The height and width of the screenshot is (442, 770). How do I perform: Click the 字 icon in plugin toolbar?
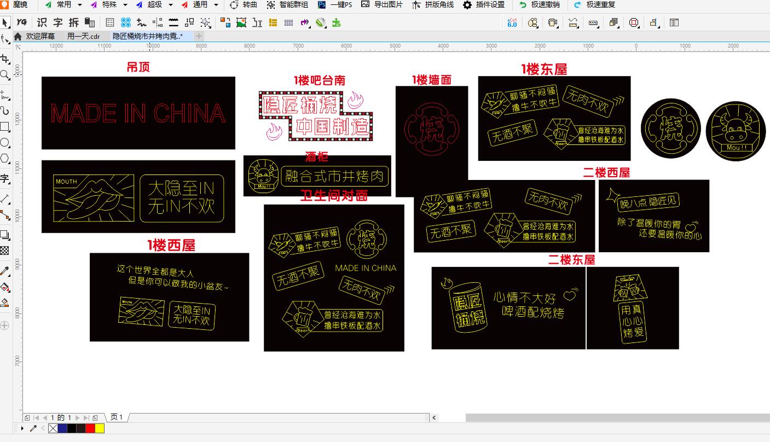click(58, 22)
